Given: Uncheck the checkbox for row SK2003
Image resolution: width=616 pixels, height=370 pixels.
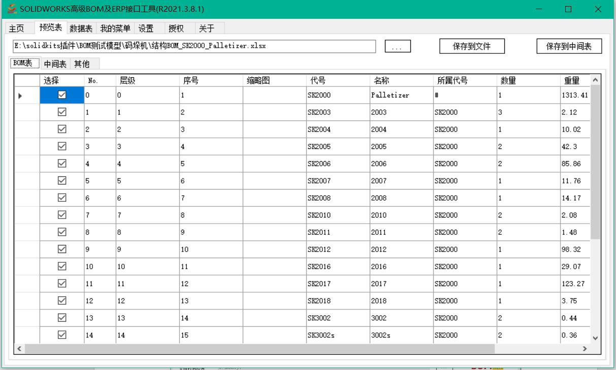Looking at the screenshot, I should pos(61,112).
